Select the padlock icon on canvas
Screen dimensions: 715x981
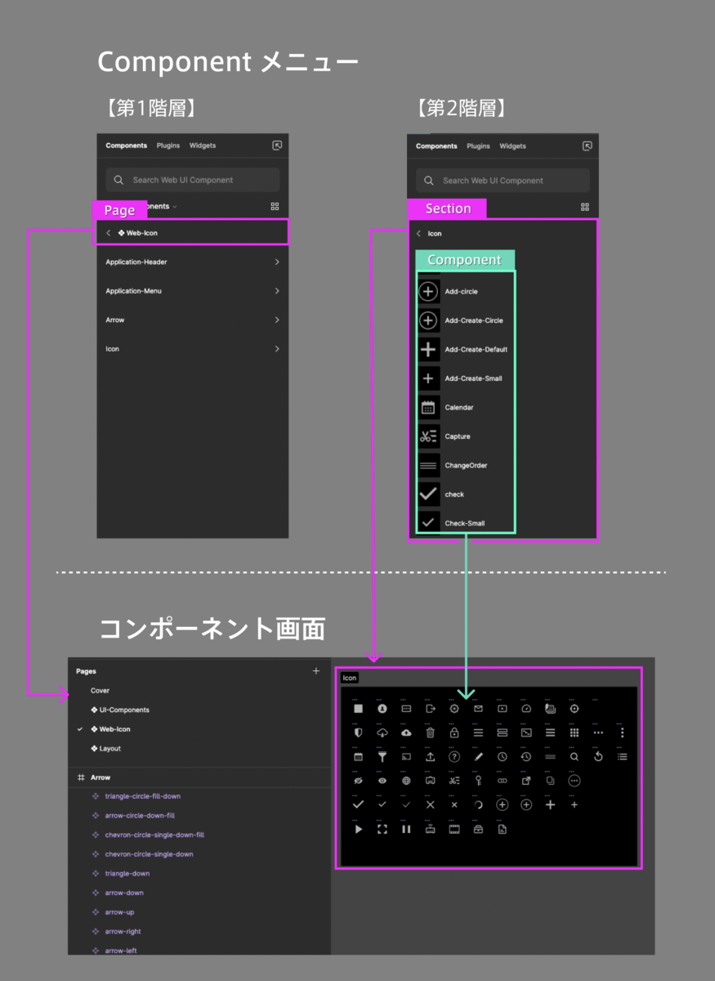coord(454,732)
